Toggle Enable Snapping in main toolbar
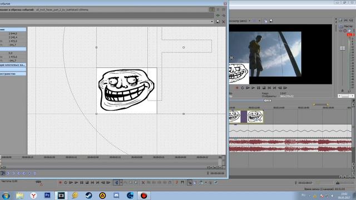356x200 pixels. (189, 182)
